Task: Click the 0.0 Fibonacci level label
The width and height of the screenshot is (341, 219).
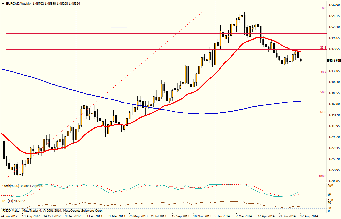Action: tap(324, 8)
